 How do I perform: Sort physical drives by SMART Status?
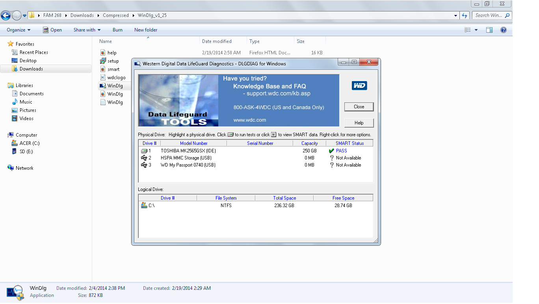pyautogui.click(x=349, y=143)
